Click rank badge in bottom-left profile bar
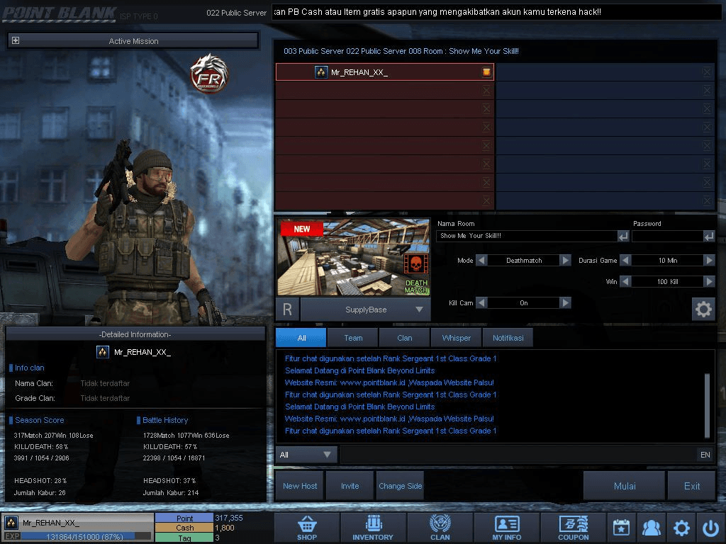 point(11,523)
